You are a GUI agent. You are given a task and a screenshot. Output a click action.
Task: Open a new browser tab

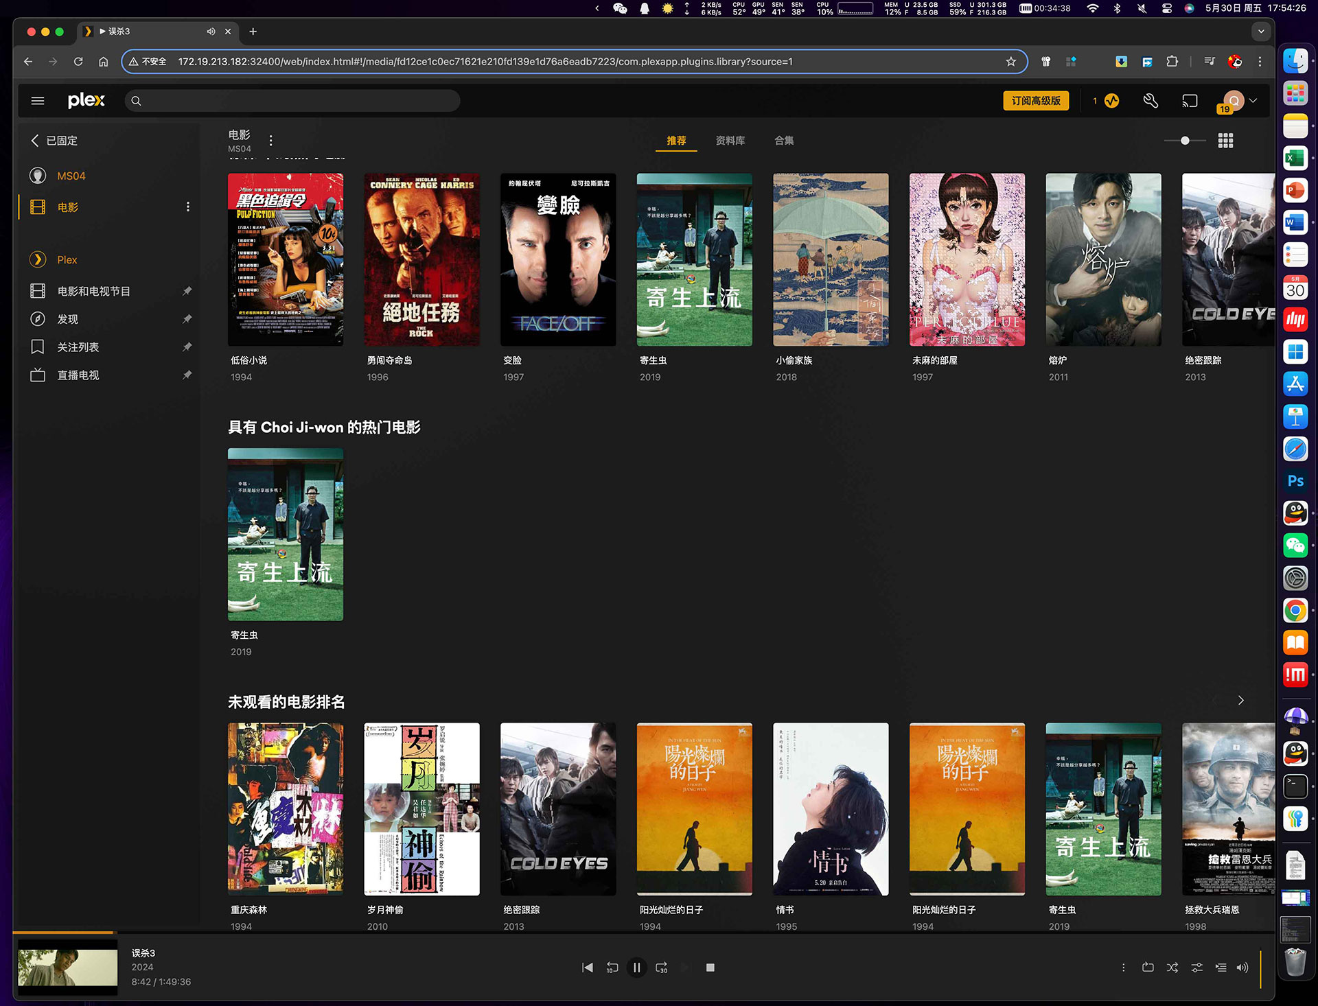point(253,32)
